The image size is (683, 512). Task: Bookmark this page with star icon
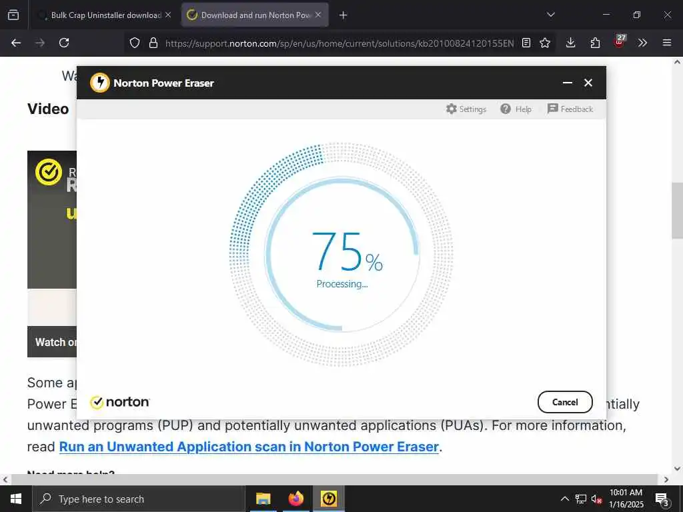(x=544, y=43)
